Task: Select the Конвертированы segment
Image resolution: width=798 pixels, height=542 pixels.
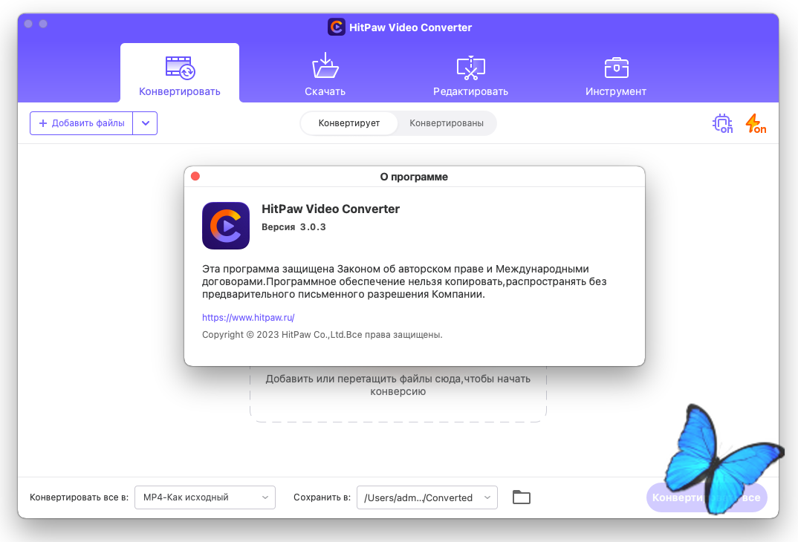Action: [447, 123]
